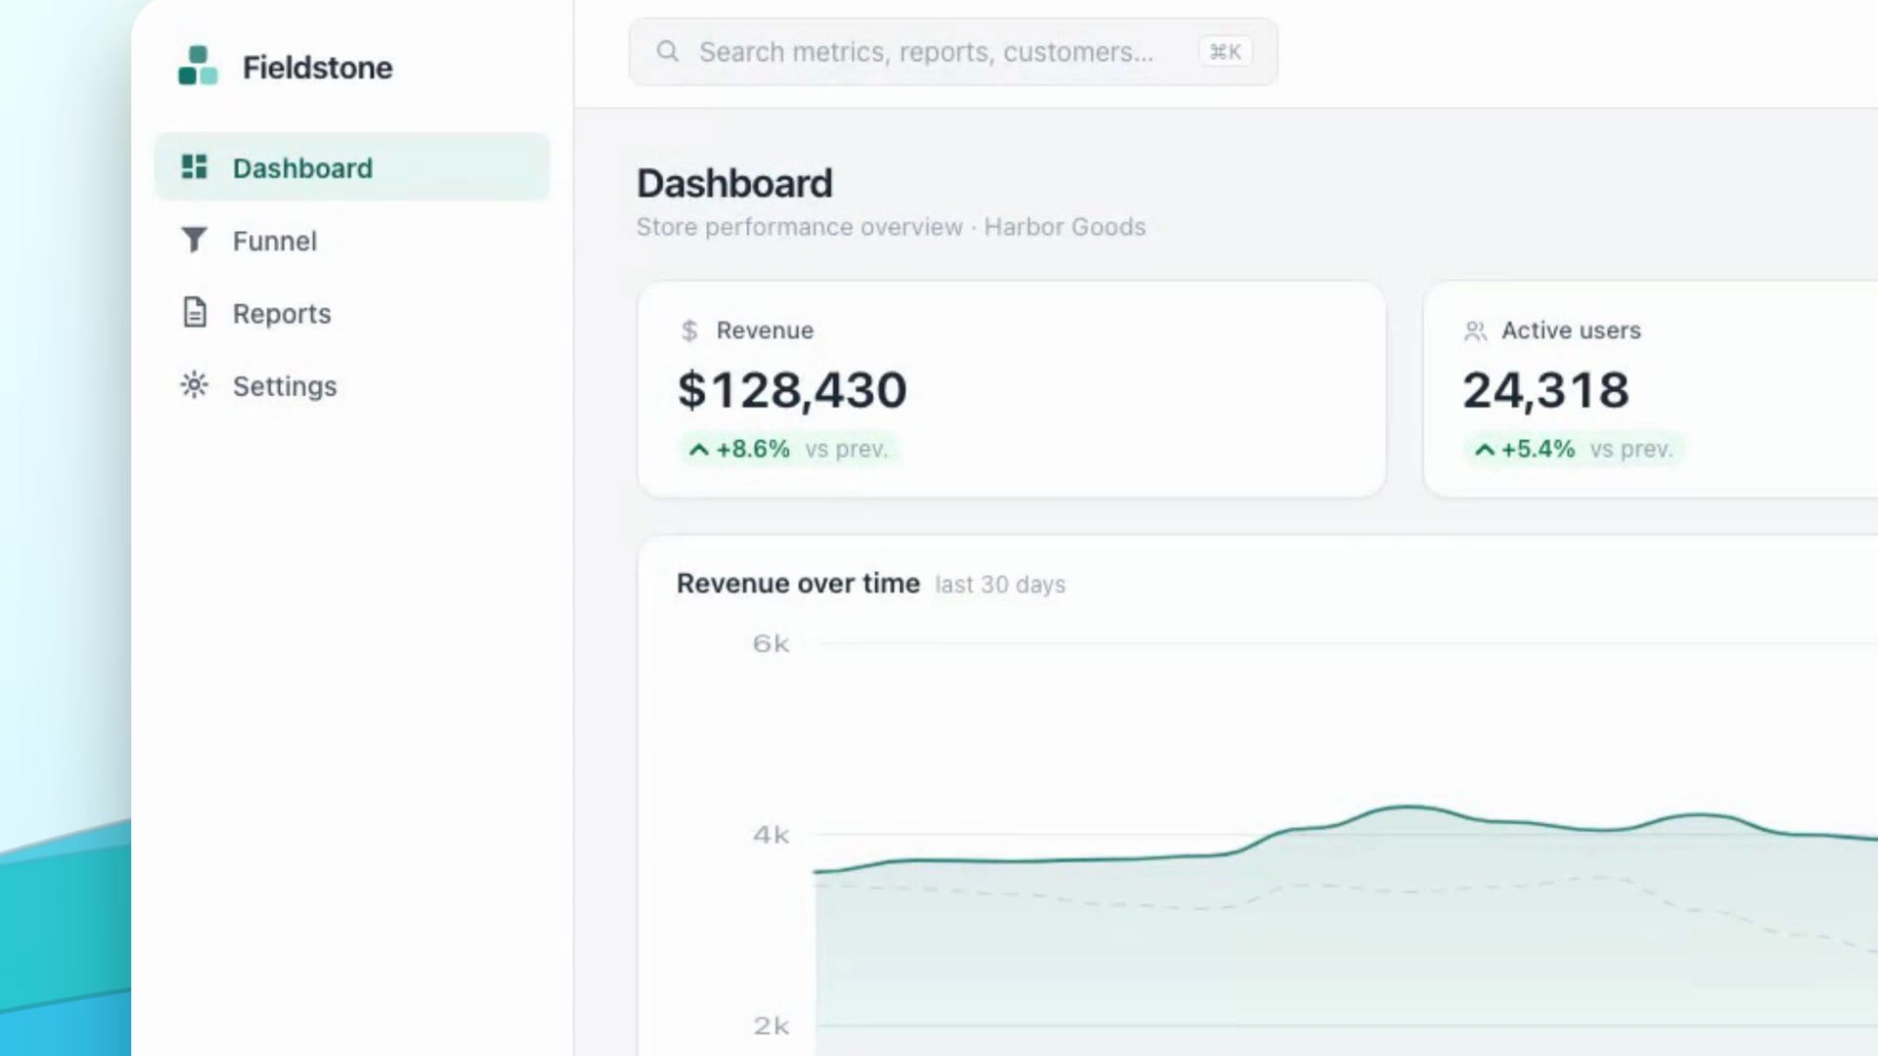Click the Reports document icon
This screenshot has width=1878, height=1056.
tap(195, 312)
